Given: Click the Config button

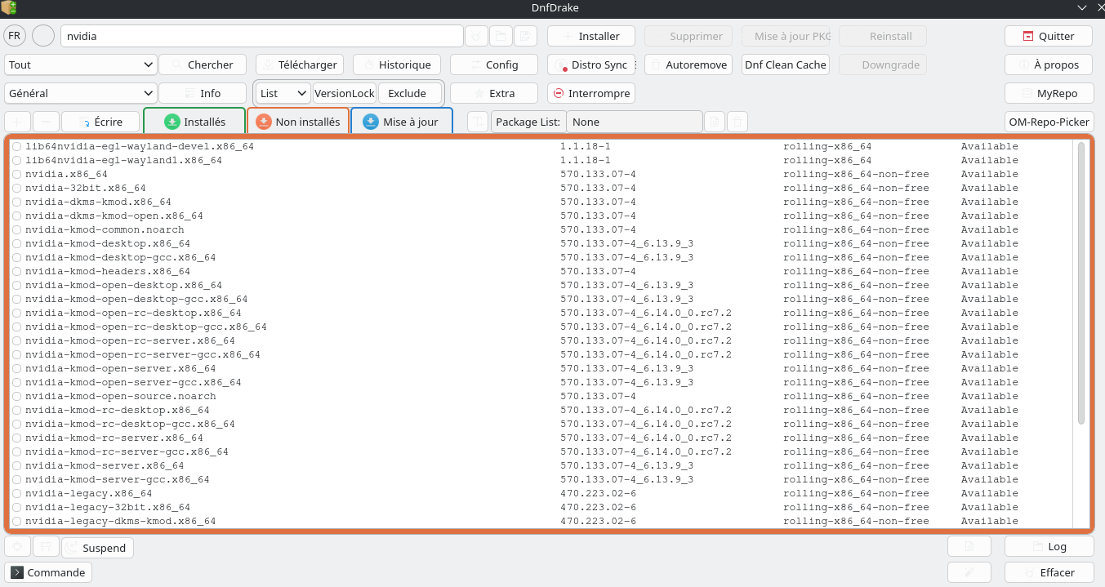Looking at the screenshot, I should click(494, 64).
